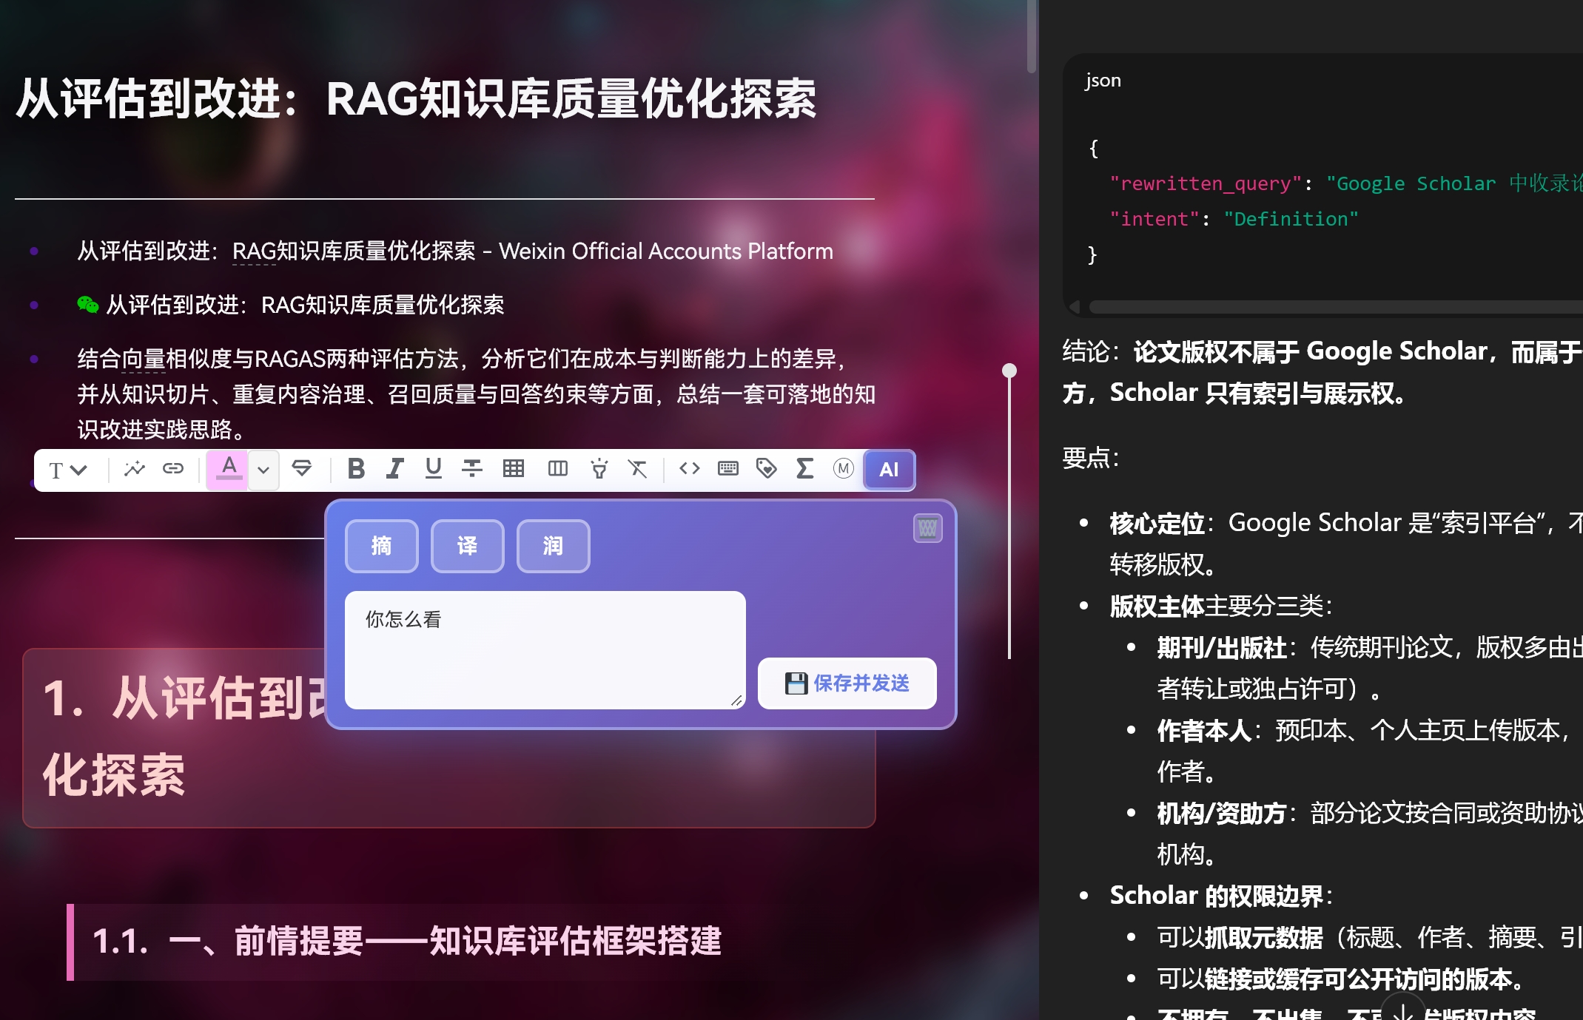
Task: Clear formatting with the format-eraser icon
Action: coord(638,469)
